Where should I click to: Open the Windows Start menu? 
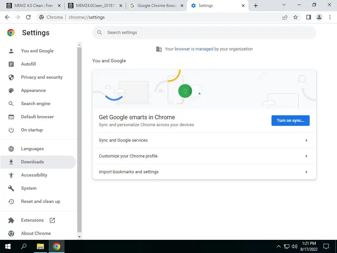click(x=8, y=246)
